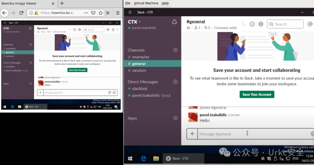Screen dimensions: 314x165
Task: Open the File menu
Action: (128, 3)
